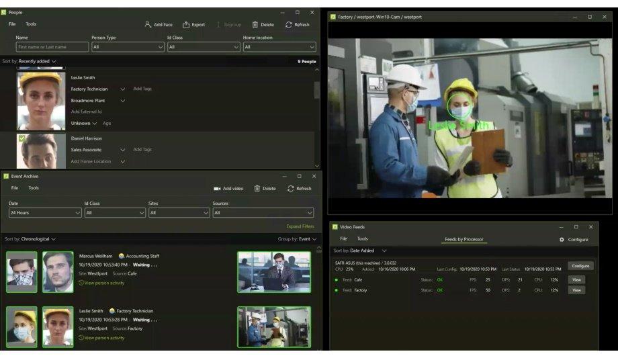Open Tools menu in Event Archive window
The width and height of the screenshot is (618, 358).
(34, 188)
